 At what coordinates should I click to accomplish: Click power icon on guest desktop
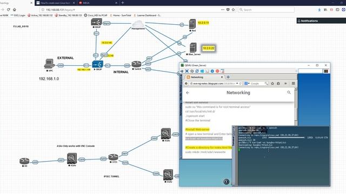pyautogui.click(x=226, y=182)
